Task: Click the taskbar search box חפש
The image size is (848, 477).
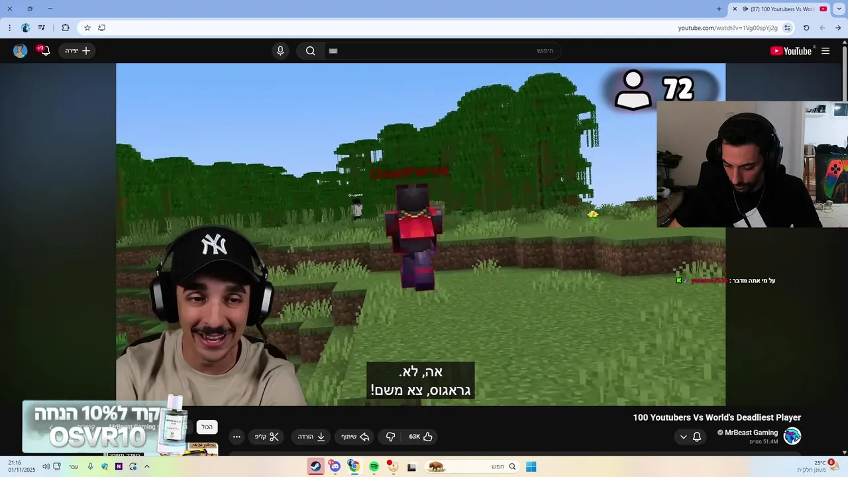Action: pyautogui.click(x=472, y=466)
